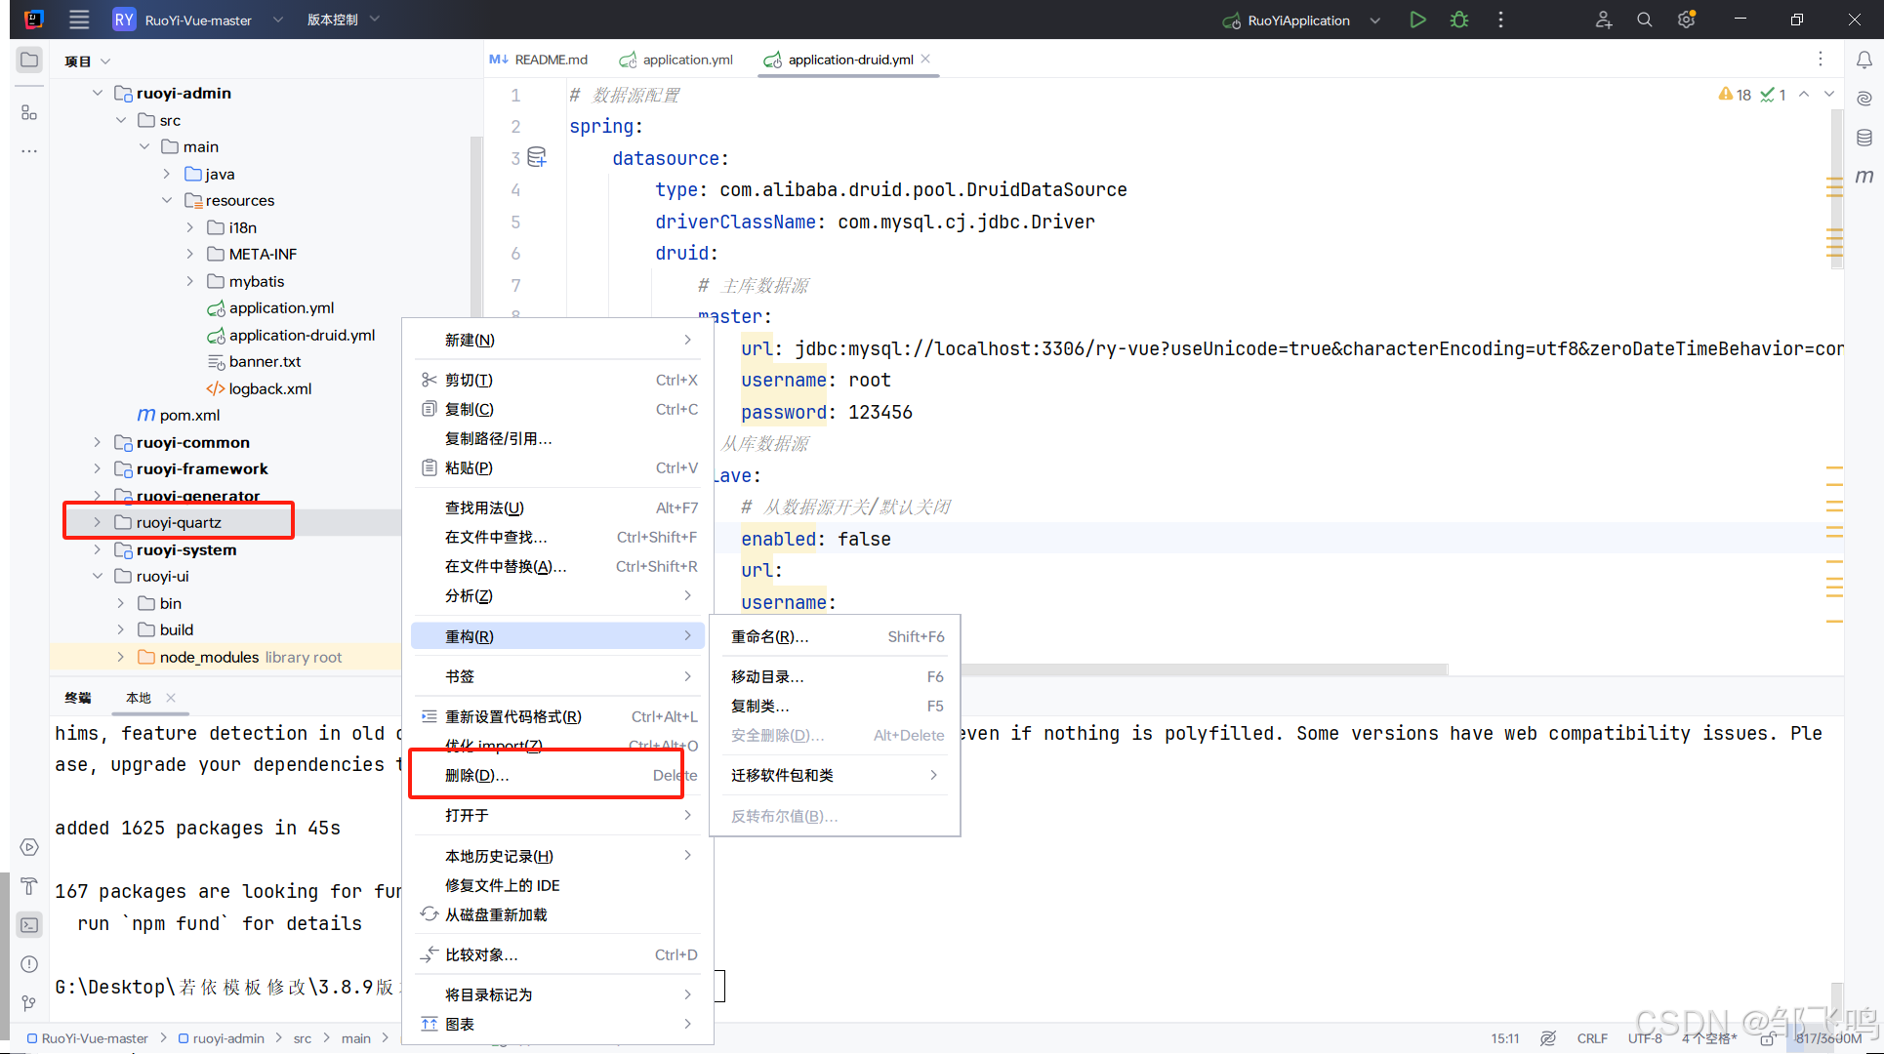Open the Project tool window folder icon

pos(29,60)
